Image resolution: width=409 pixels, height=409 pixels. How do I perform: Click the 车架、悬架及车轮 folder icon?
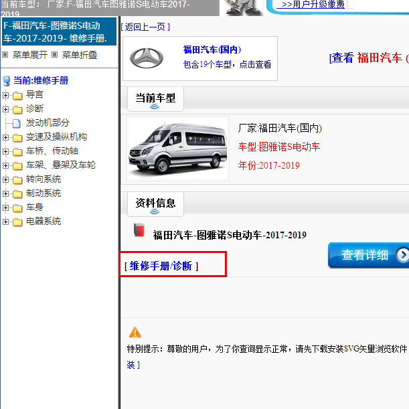[x=17, y=166]
